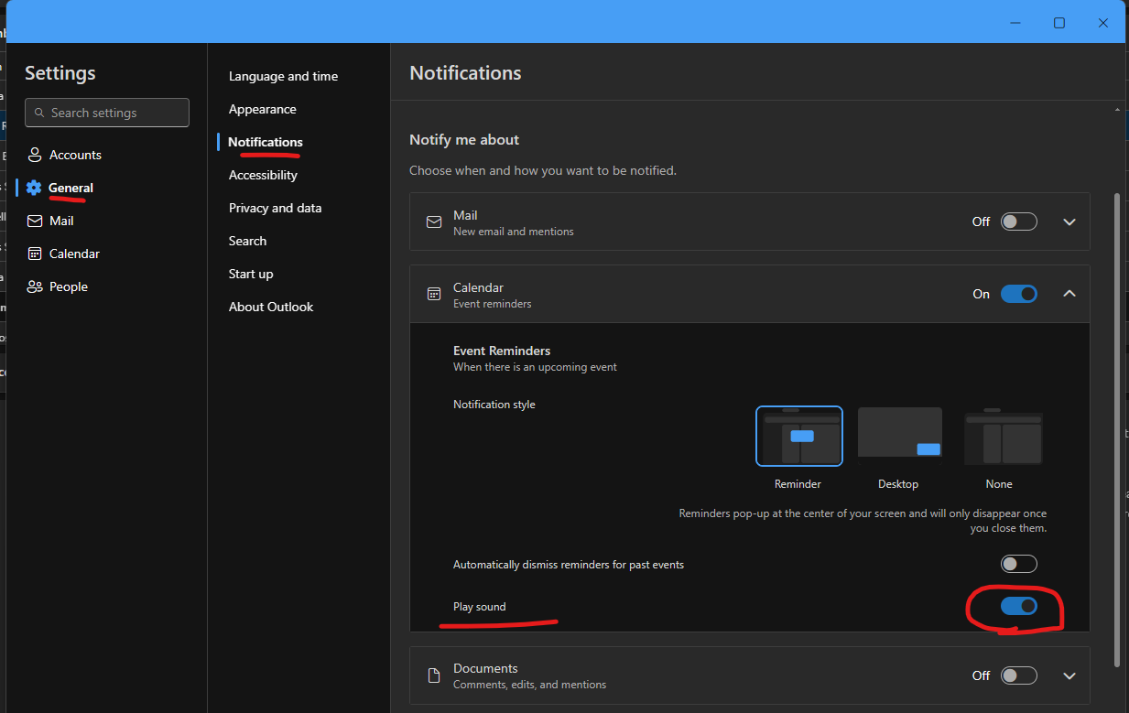Viewport: 1129px width, 713px height.
Task: Open the Search settings page
Action: point(247,241)
